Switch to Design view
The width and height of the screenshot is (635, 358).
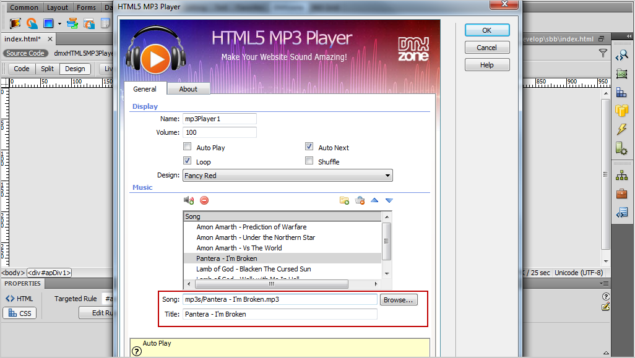click(x=75, y=69)
